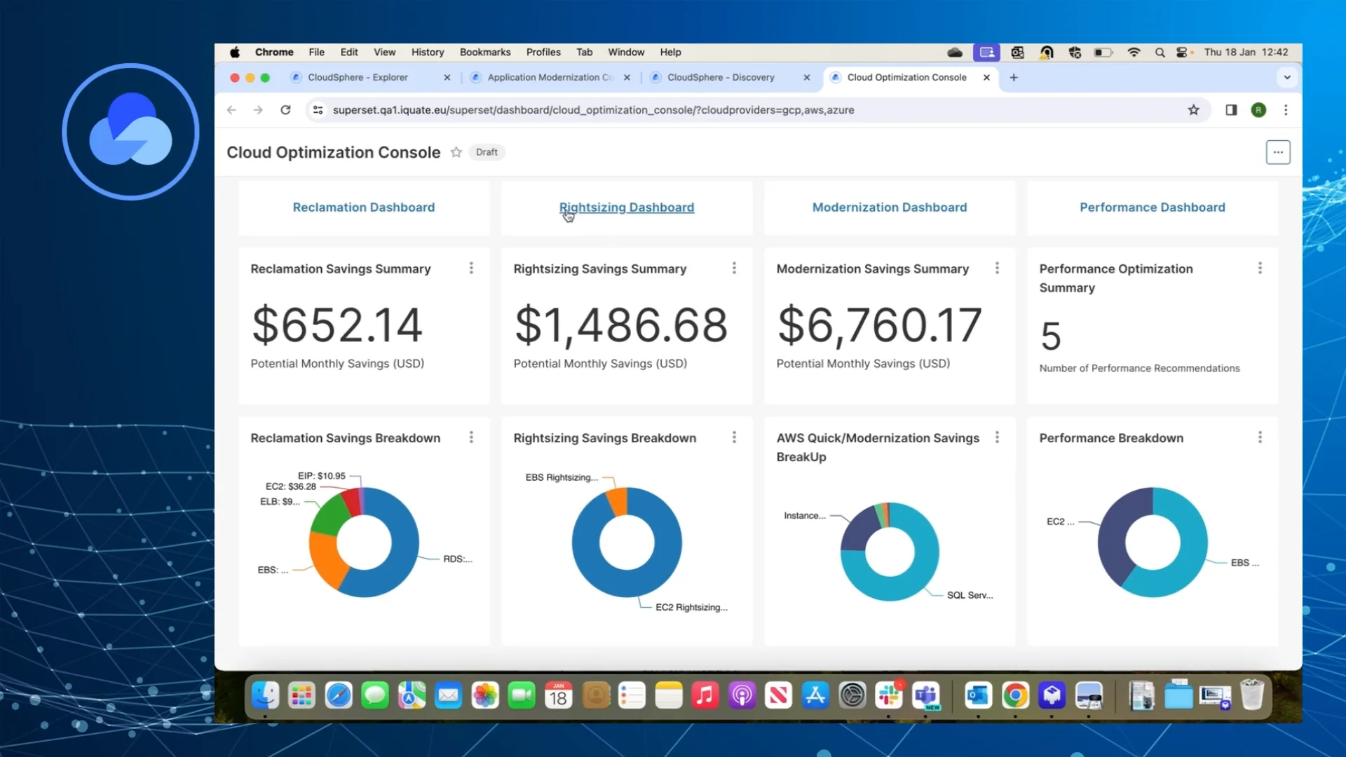Click the address bar URL field
This screenshot has height=757, width=1346.
pyautogui.click(x=757, y=110)
